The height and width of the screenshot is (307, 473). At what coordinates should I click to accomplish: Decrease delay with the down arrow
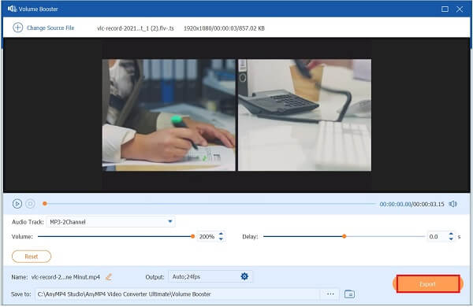[451, 239]
